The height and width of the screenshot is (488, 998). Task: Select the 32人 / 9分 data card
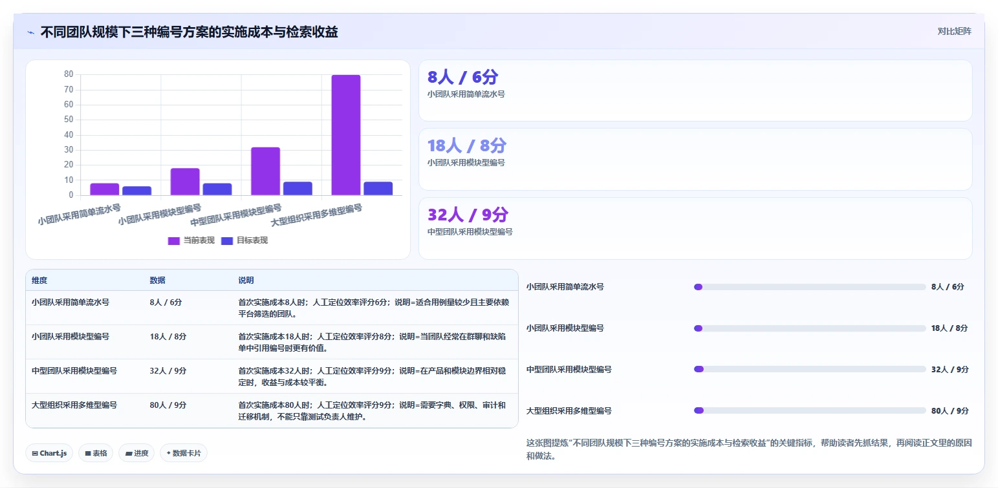695,228
